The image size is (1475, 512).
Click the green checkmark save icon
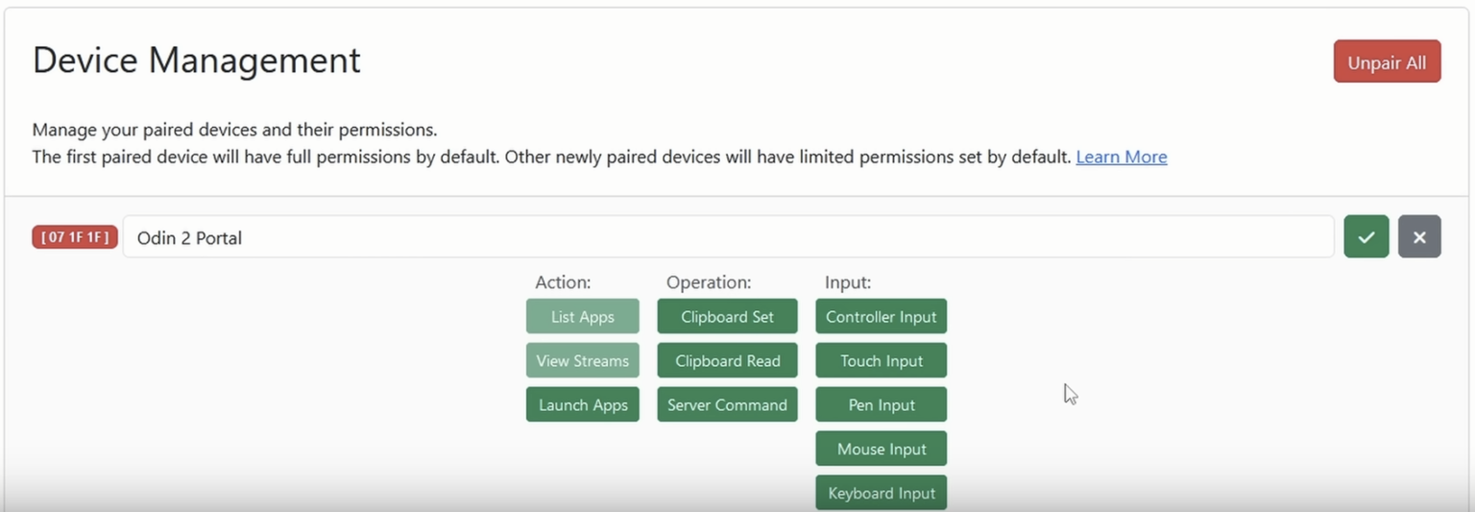click(x=1366, y=237)
